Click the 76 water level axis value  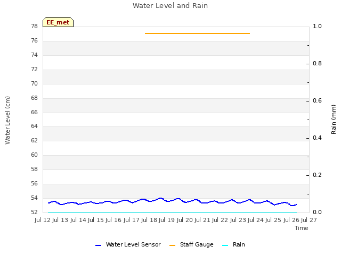(34, 40)
